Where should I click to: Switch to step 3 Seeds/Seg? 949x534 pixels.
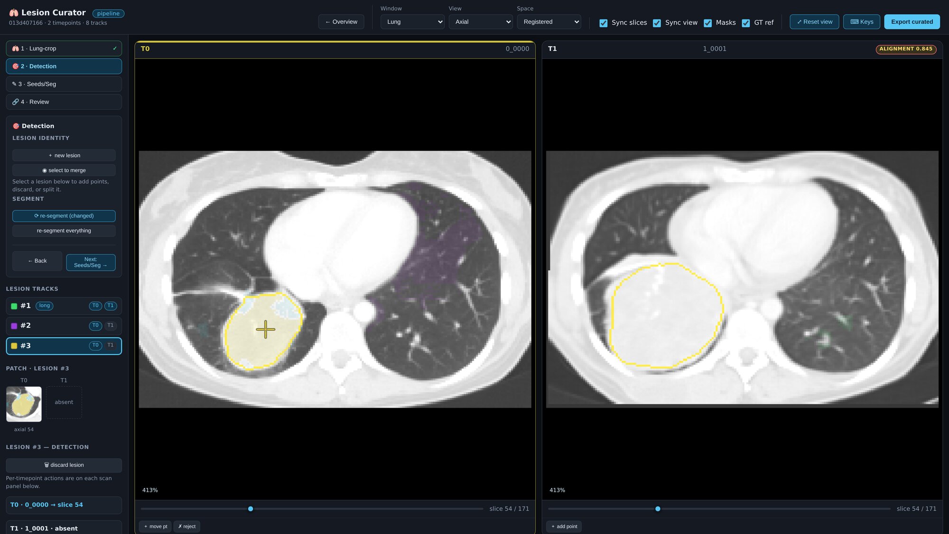(x=64, y=84)
